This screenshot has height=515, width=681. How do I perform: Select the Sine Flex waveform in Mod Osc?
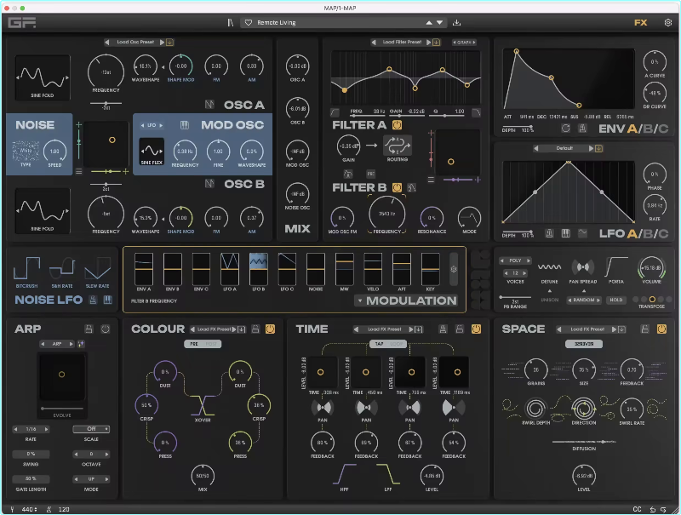152,151
